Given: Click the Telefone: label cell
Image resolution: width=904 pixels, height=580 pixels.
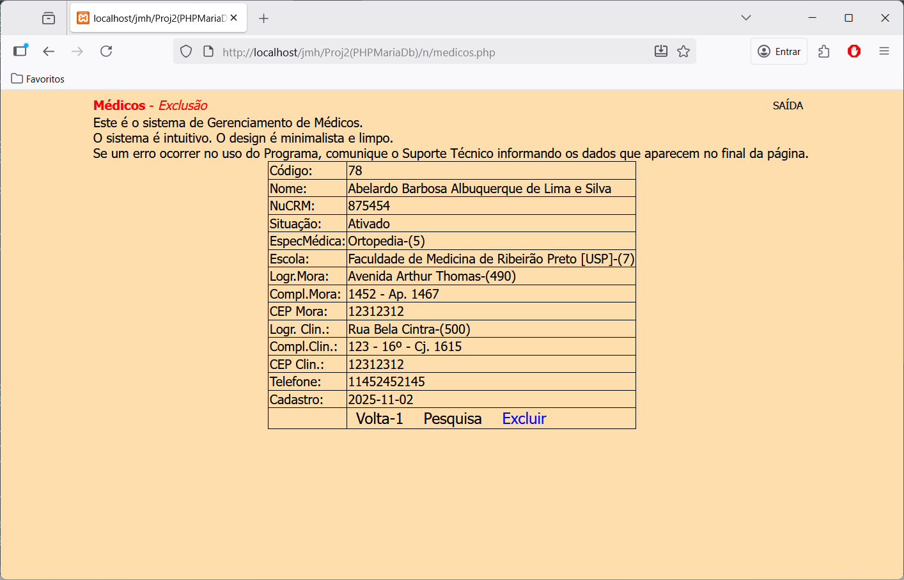Looking at the screenshot, I should [x=308, y=382].
